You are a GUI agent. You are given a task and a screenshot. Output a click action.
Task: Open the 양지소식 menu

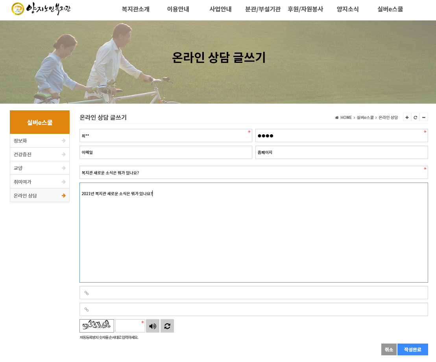click(x=347, y=9)
